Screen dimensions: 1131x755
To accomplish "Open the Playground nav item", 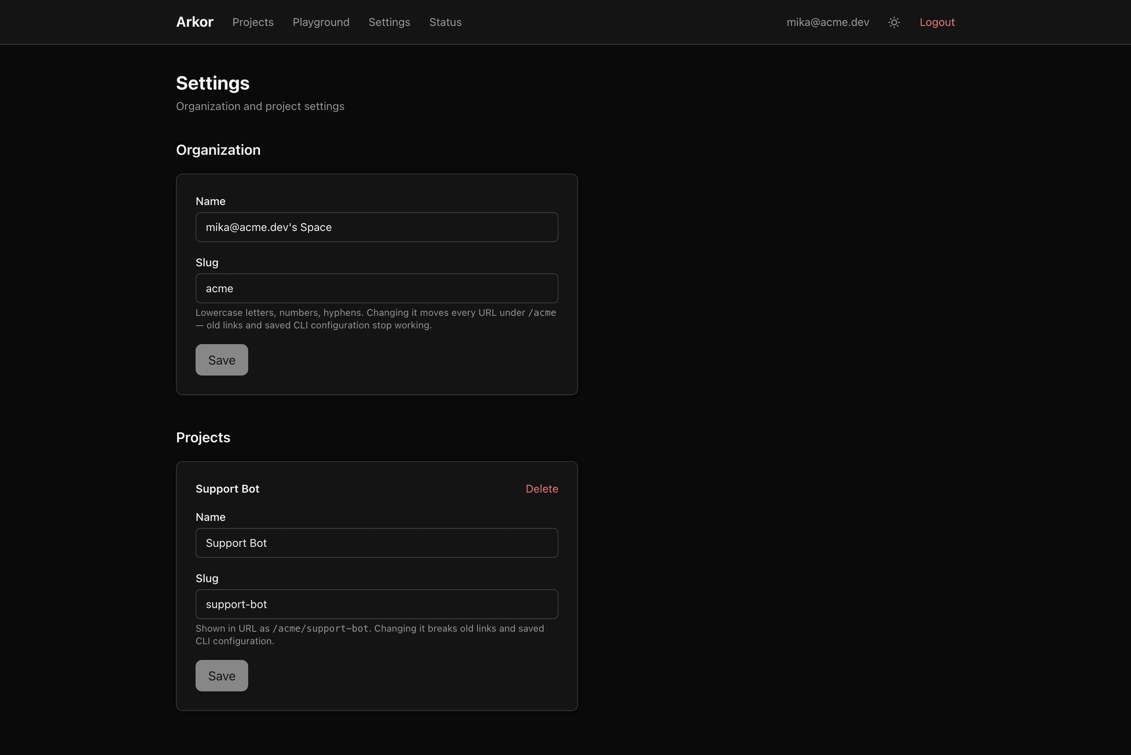I will pyautogui.click(x=321, y=22).
